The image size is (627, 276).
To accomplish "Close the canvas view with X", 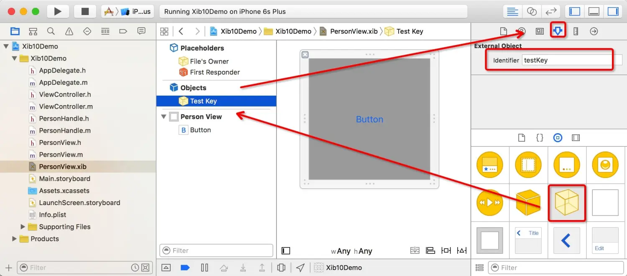I will click(x=305, y=54).
